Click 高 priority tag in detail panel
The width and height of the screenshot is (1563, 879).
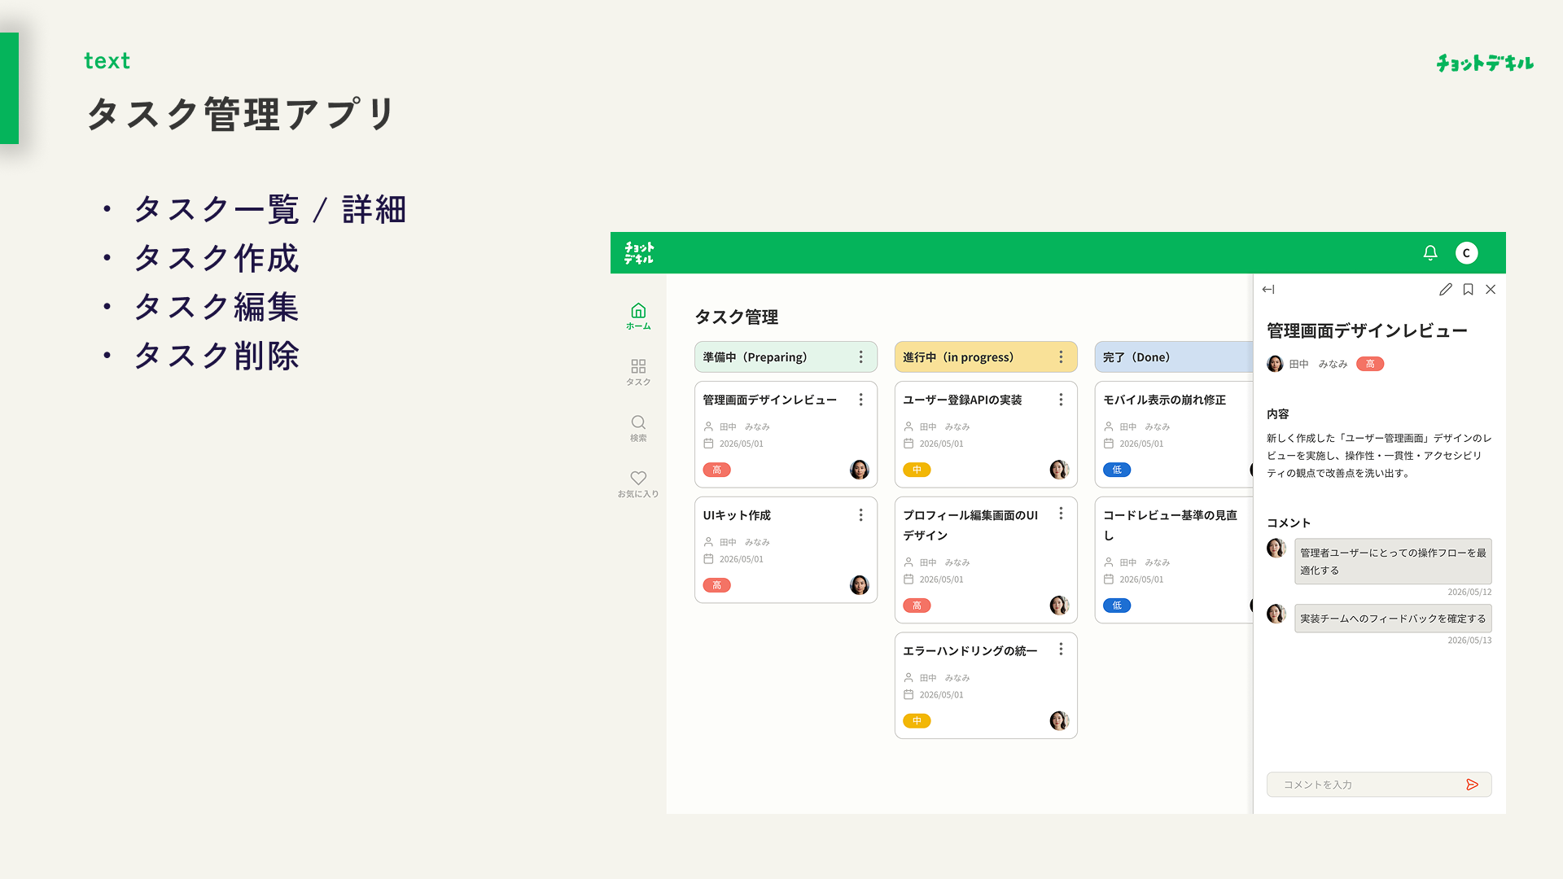click(1370, 364)
